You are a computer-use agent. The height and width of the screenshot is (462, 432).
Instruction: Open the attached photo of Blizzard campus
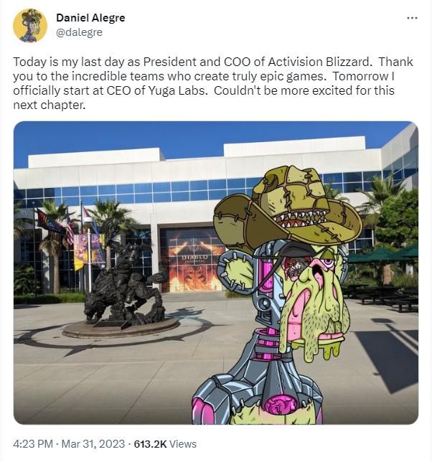tap(216, 273)
